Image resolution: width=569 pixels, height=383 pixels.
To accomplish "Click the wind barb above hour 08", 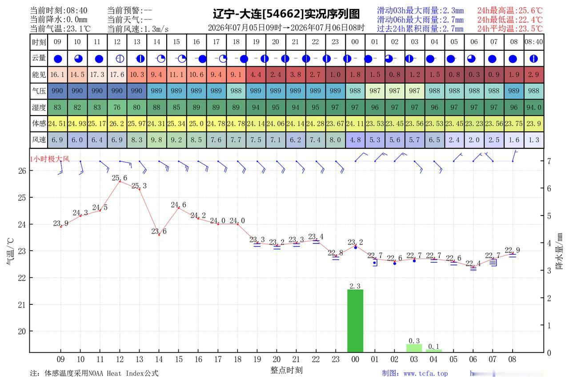I will [x=515, y=156].
